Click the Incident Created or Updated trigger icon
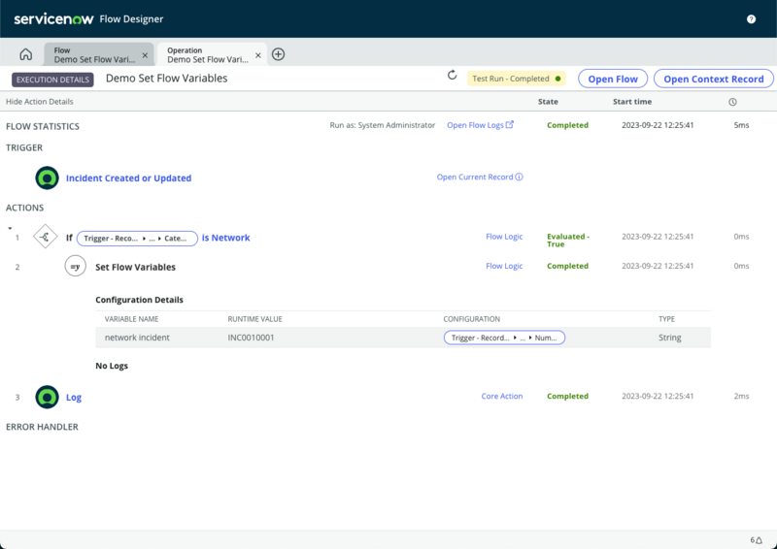 [47, 178]
